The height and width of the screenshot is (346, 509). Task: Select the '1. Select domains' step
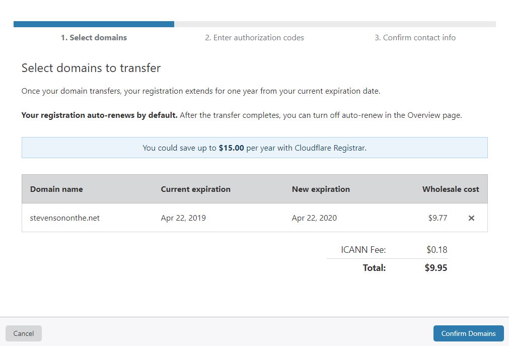(94, 38)
